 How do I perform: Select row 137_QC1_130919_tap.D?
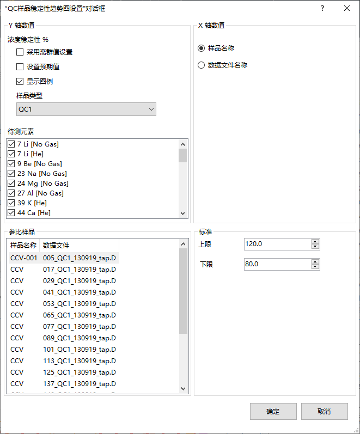point(64,384)
